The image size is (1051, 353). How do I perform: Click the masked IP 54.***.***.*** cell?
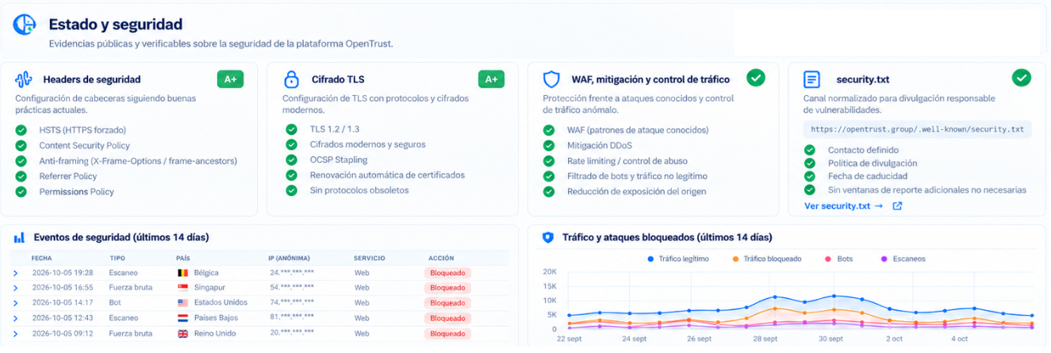(x=292, y=288)
